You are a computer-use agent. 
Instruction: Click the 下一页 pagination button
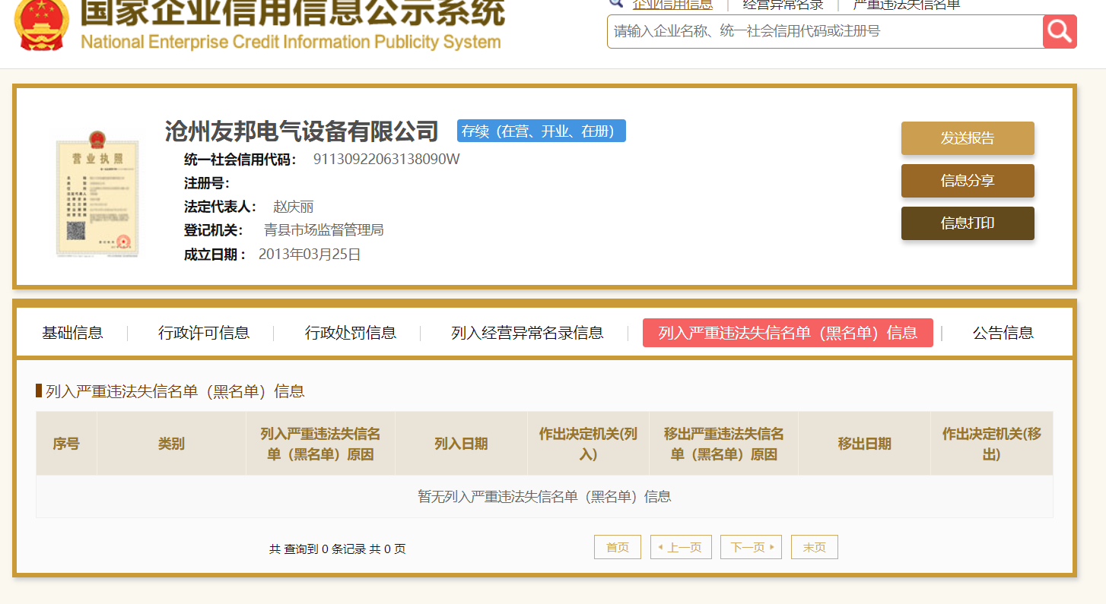click(751, 547)
